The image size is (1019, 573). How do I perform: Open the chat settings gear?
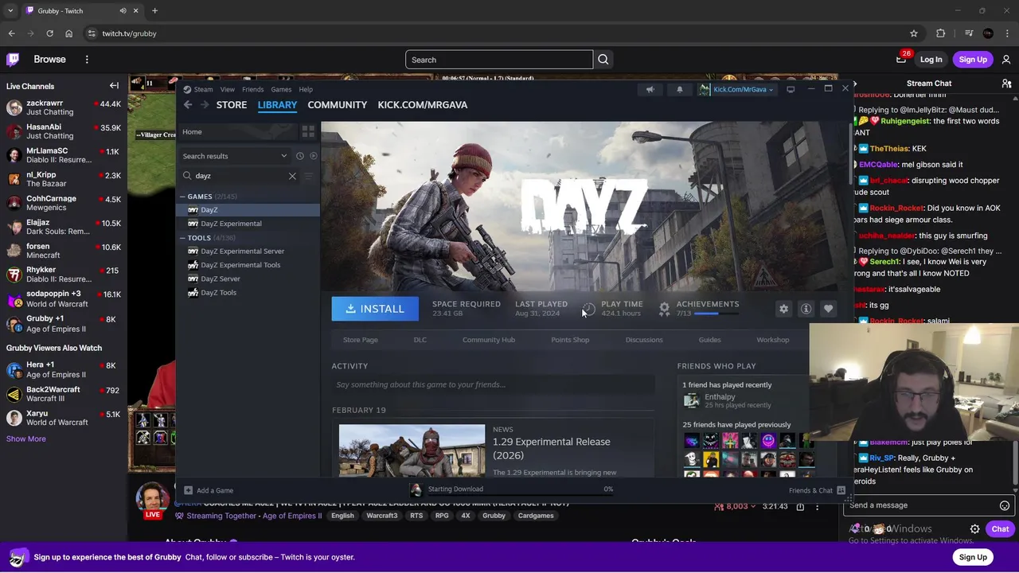(974, 529)
